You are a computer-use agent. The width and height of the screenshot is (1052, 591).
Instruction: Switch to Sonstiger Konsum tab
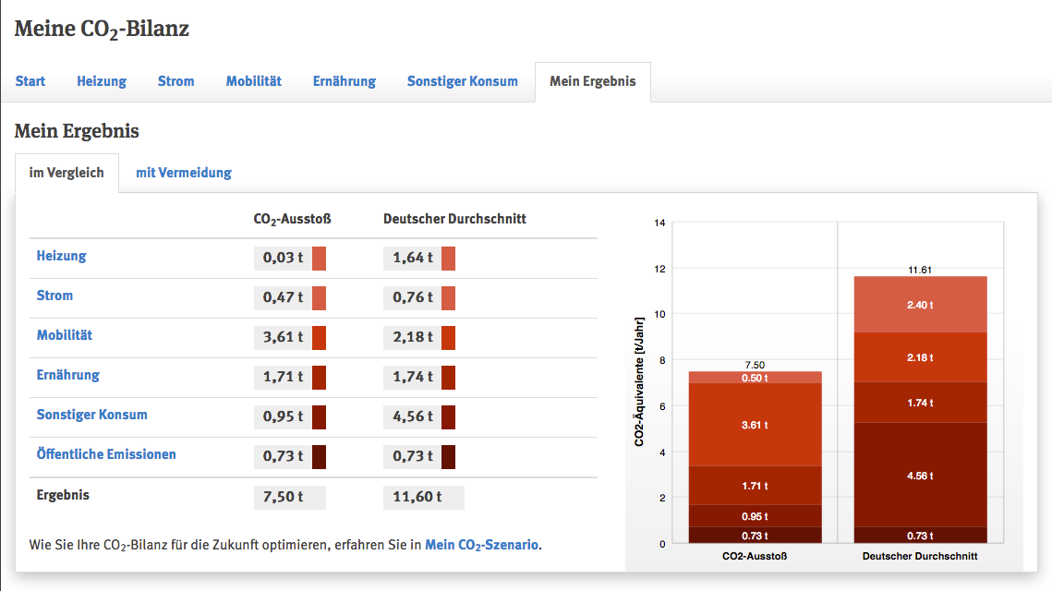point(462,81)
